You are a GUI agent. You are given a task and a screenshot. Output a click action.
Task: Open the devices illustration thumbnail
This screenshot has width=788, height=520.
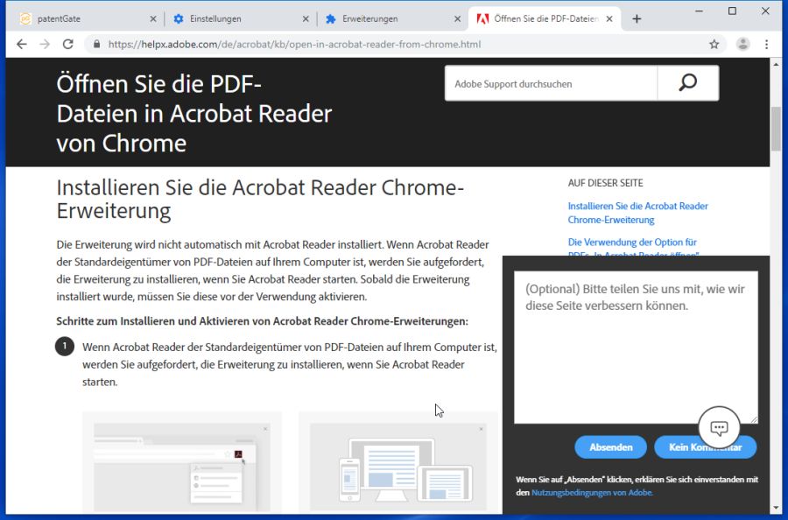coord(398,461)
